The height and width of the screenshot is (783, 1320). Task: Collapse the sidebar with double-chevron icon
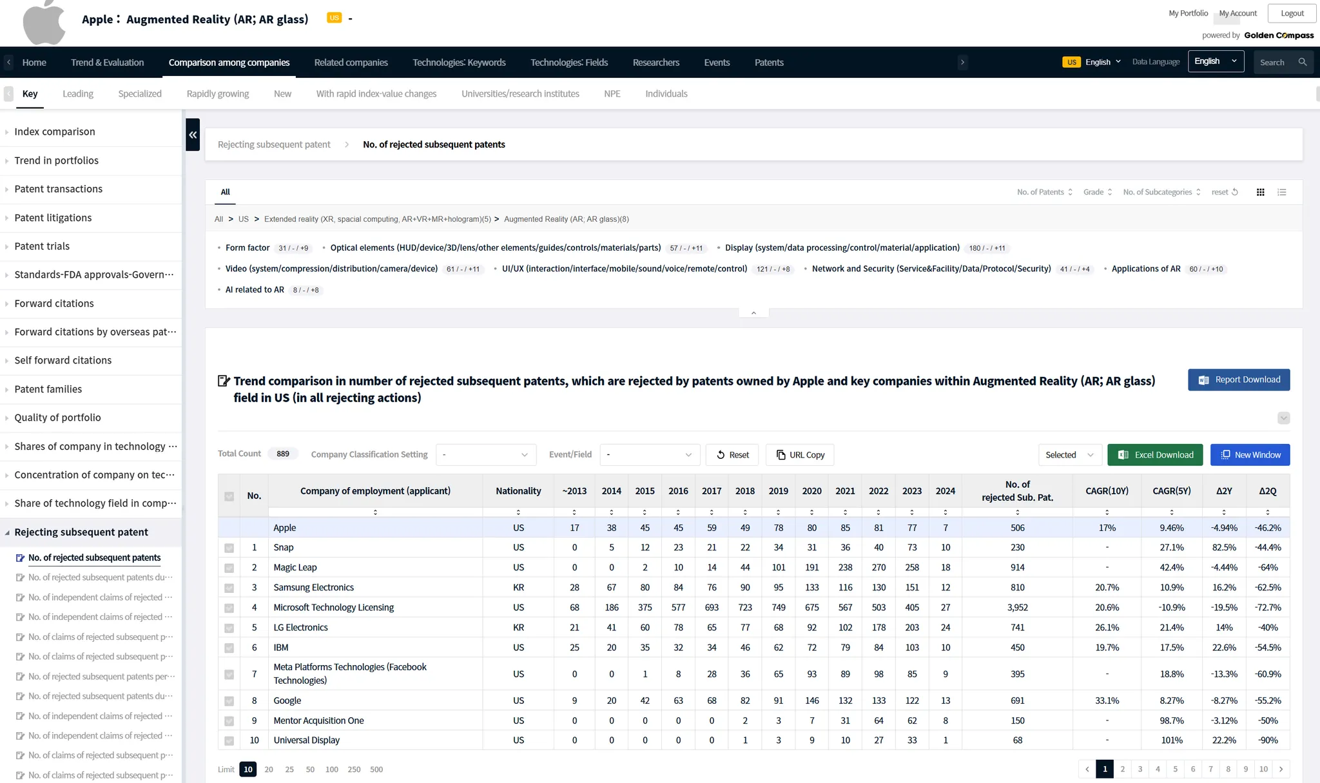[192, 135]
